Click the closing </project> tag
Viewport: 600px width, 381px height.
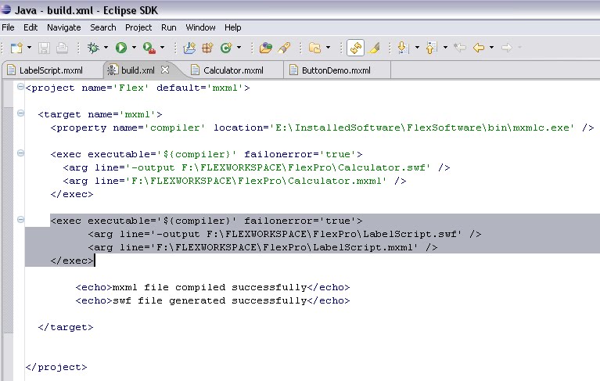tap(56, 367)
